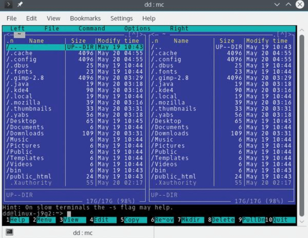Open left panel's directory history arrow
The image size is (308, 238).
[x=8, y=34]
